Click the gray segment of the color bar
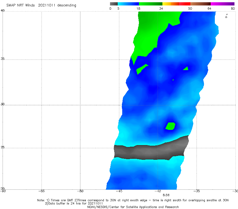This screenshot has width=238, height=209. click(114, 4)
